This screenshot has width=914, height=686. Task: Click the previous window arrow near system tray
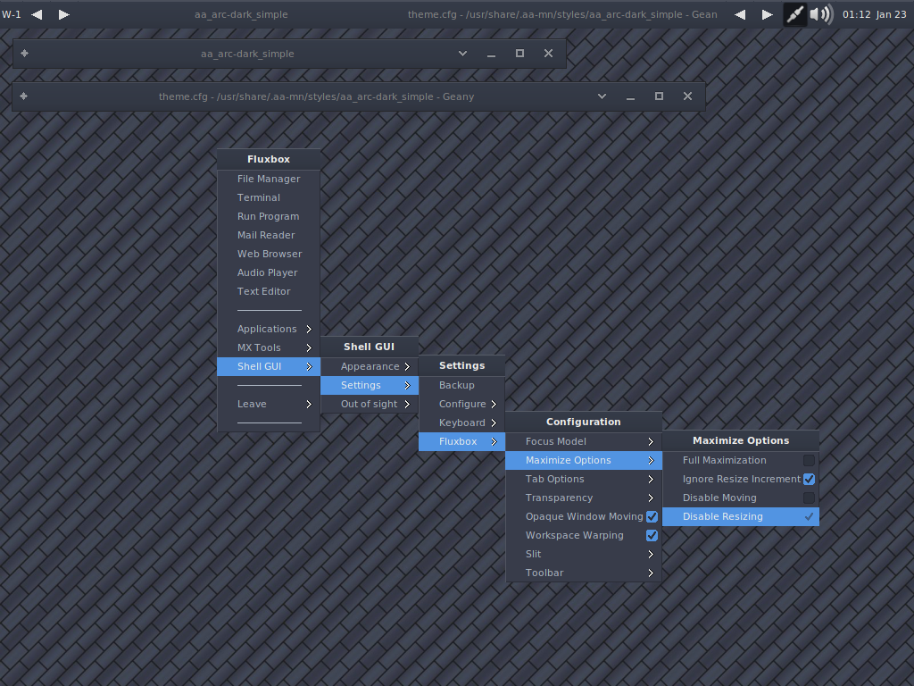coord(740,14)
